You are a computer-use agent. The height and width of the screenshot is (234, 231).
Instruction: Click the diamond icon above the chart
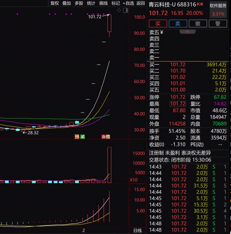tap(119, 10)
